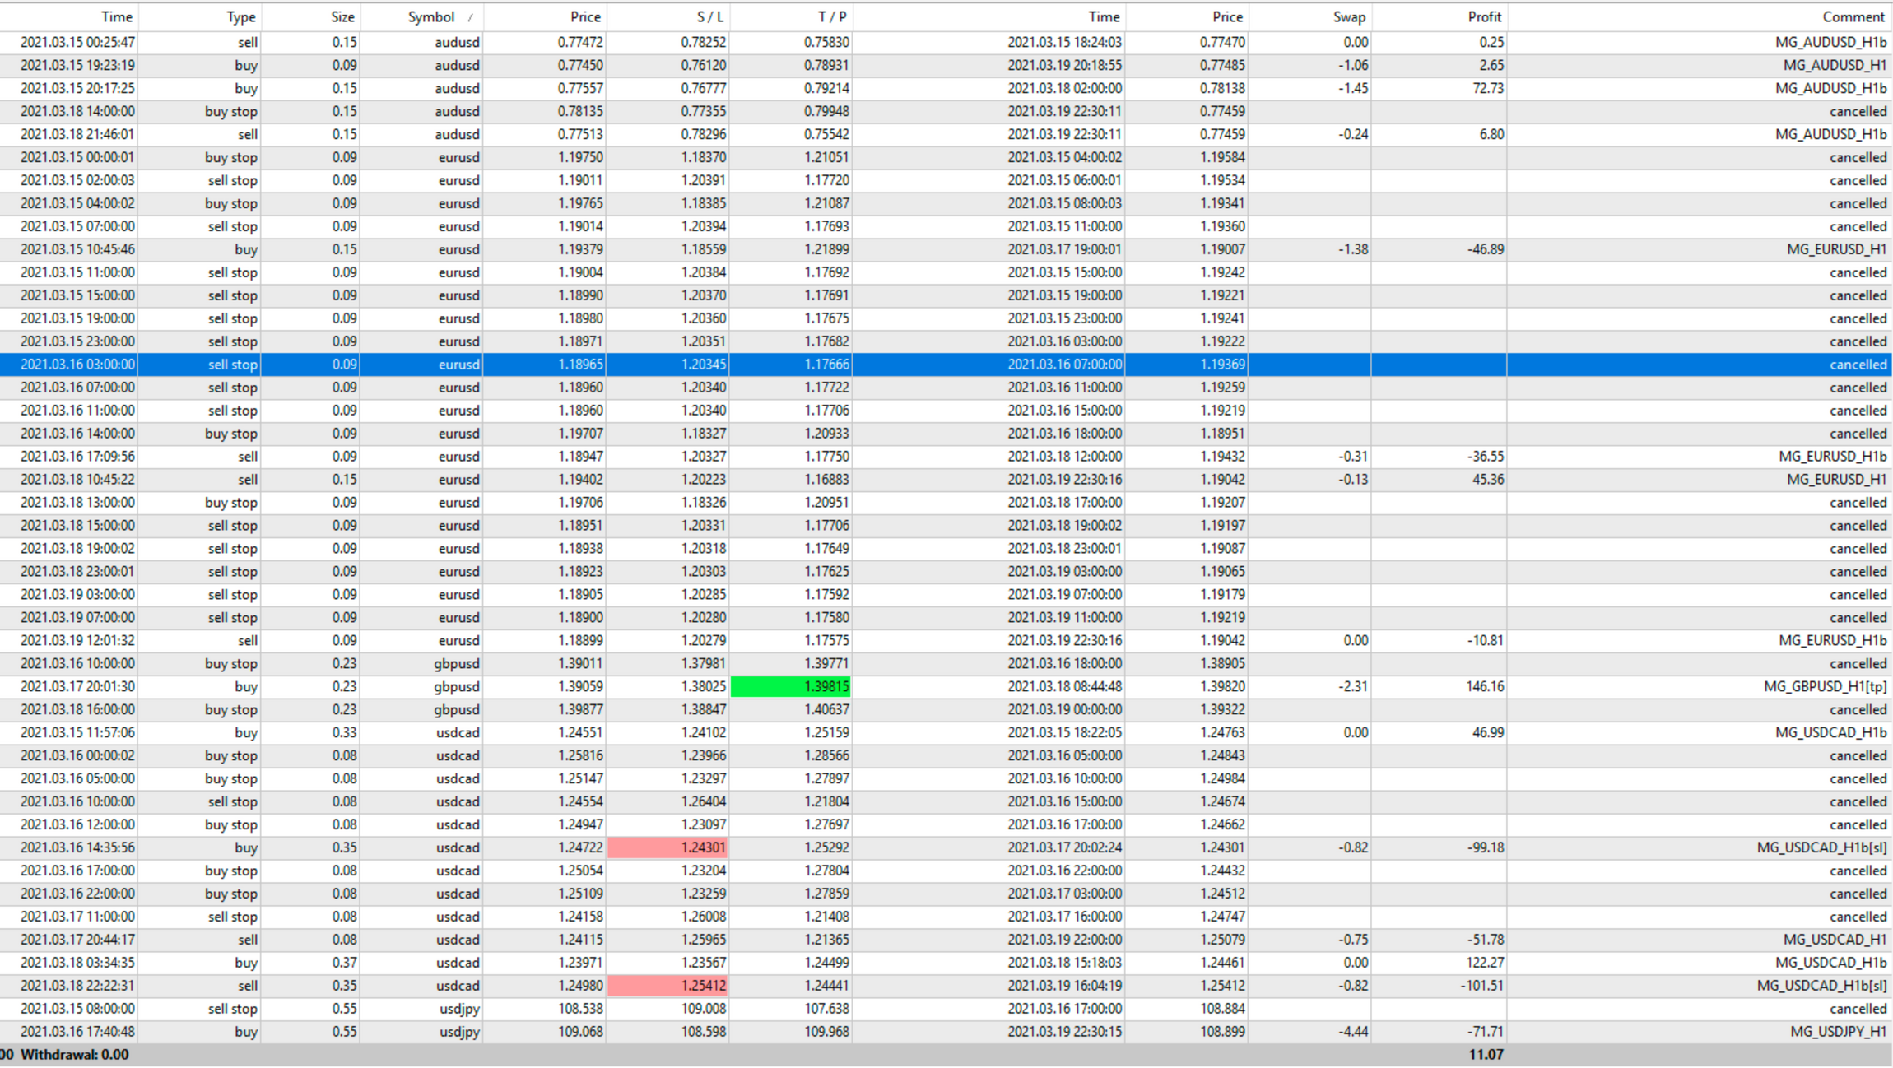This screenshot has height=1068, width=1893.
Task: Sort table by the Type column header
Action: 240,17
